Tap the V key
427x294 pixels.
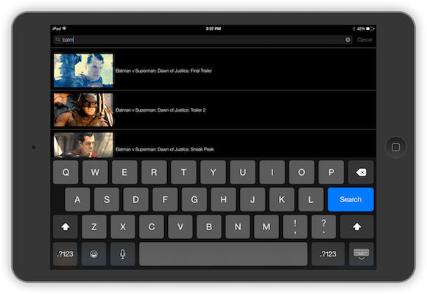pos(180,226)
